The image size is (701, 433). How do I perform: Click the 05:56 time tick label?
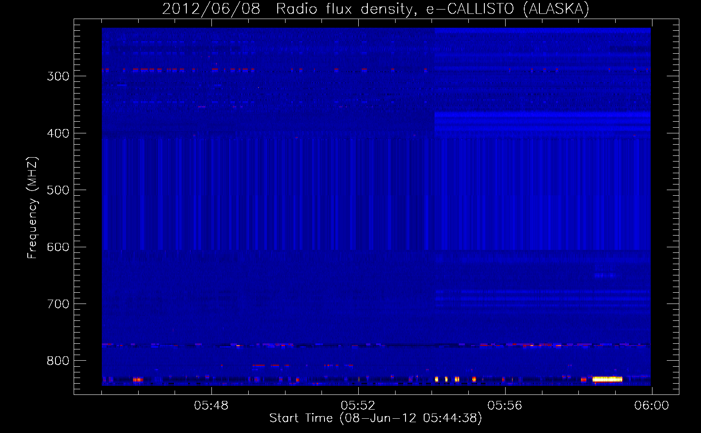pyautogui.click(x=505, y=406)
